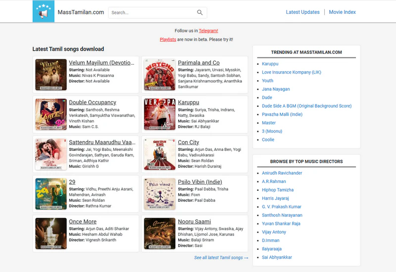396x272 pixels.
Task: Select 'Music: Foxn' text
Action: pos(189,195)
